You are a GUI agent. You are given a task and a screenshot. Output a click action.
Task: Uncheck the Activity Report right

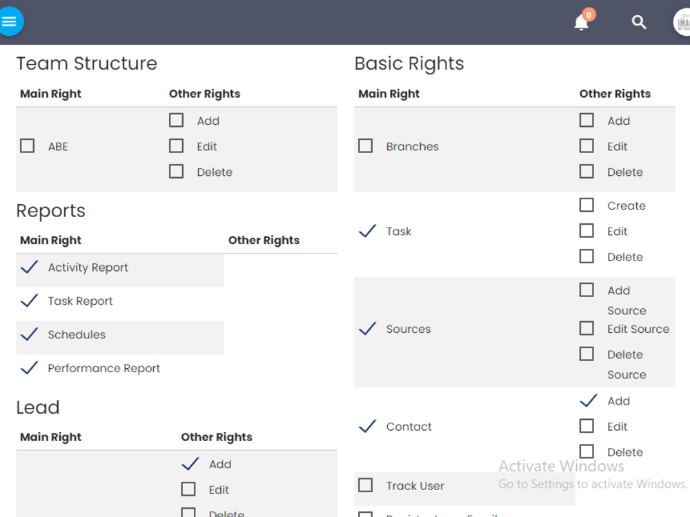coord(29,267)
